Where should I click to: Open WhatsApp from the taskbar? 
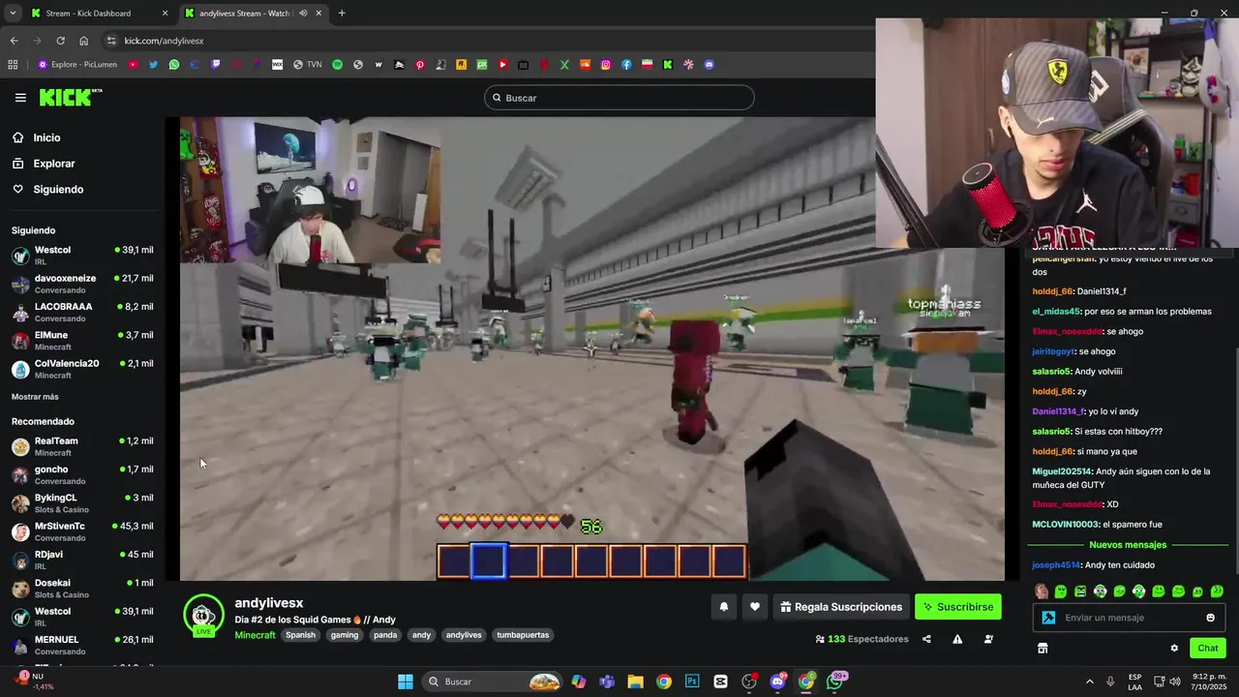834,682
